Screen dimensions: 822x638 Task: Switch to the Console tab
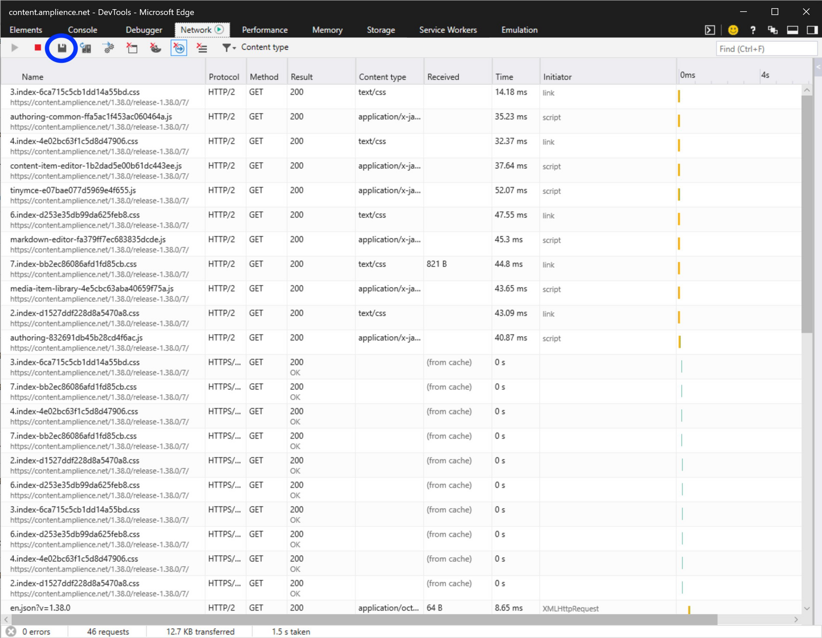83,30
